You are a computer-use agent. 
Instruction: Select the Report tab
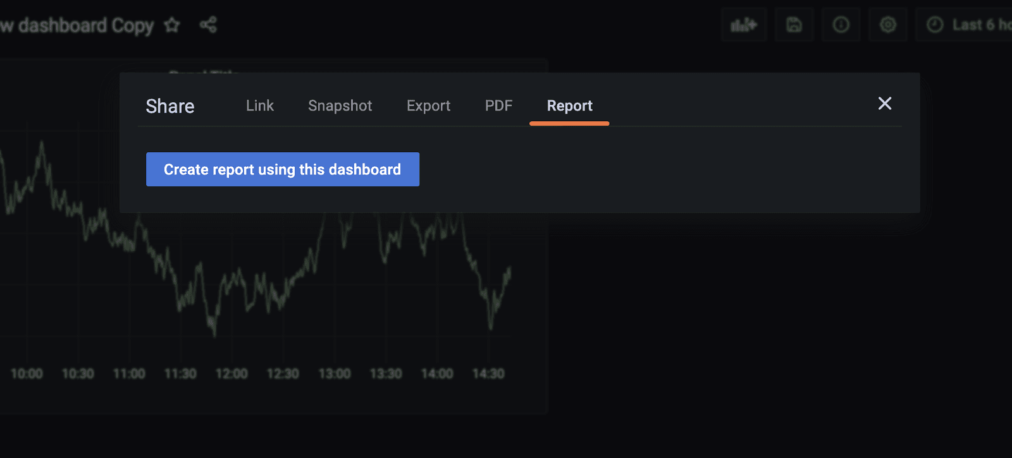coord(569,105)
